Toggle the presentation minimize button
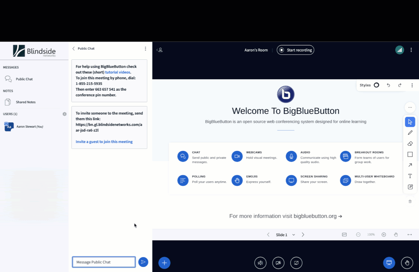 (x=389, y=263)
